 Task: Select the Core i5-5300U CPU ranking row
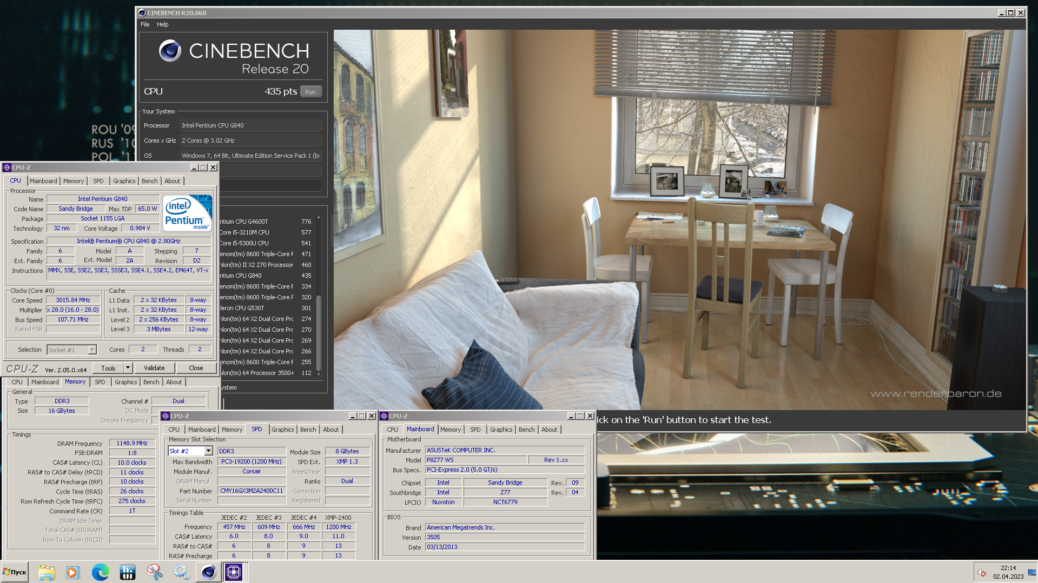pos(267,243)
